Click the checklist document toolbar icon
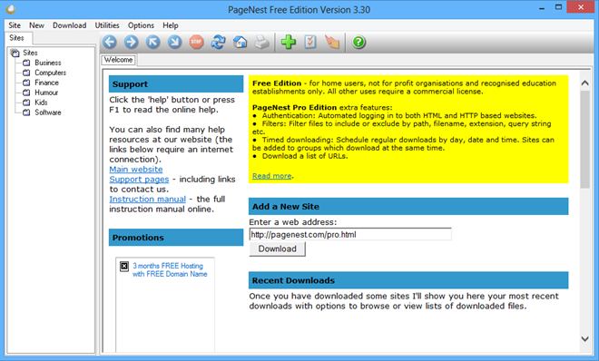The height and width of the screenshot is (361, 599). click(310, 42)
